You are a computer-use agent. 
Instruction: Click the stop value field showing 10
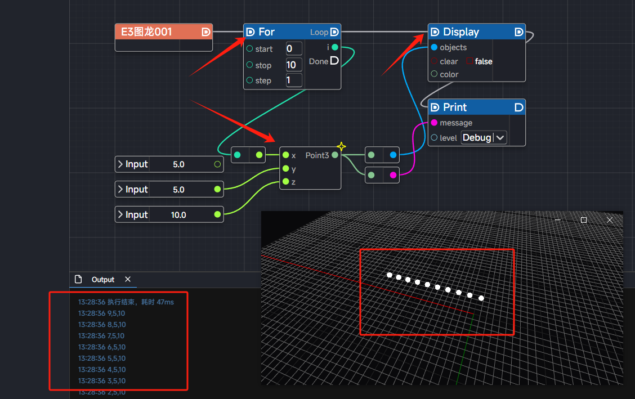click(x=293, y=65)
